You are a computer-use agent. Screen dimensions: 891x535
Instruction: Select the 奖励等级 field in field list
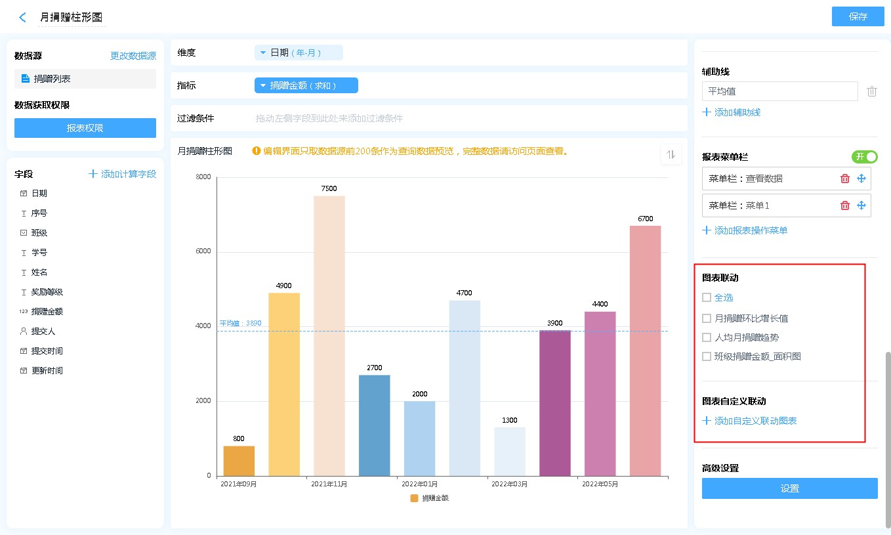pos(47,292)
